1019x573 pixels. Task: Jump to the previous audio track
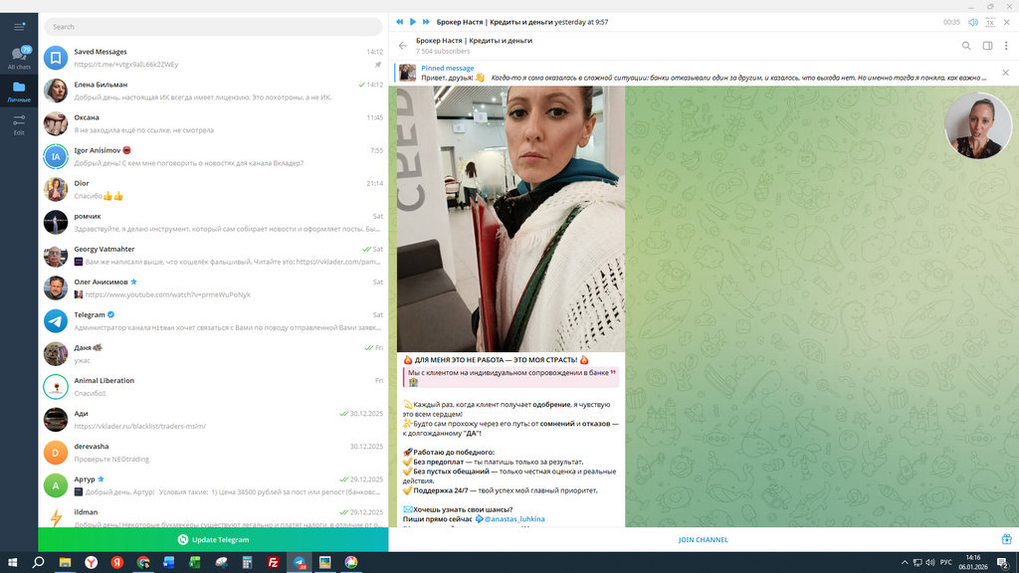tap(399, 21)
